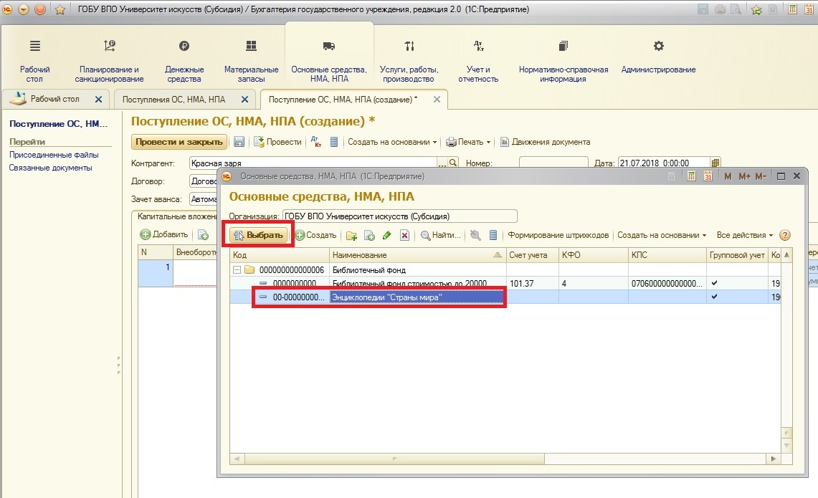
Task: Toggle Групповой учет check for Энциклопедии row
Action: 714,297
